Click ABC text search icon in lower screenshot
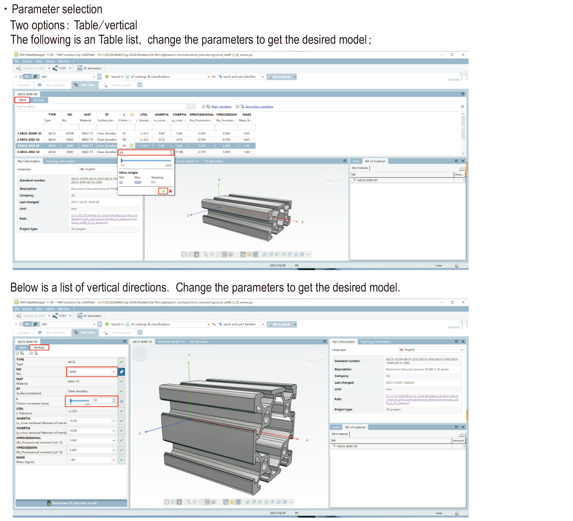This screenshot has width=573, height=521. coord(27,324)
